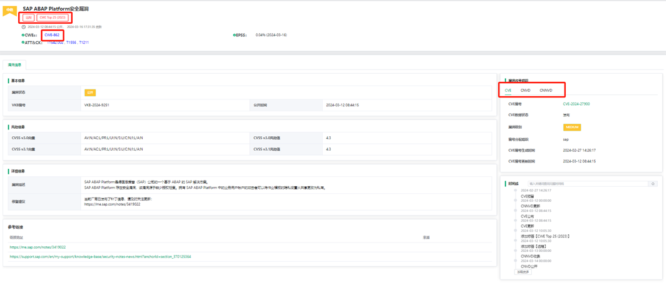The width and height of the screenshot is (666, 285).
Task: Click the green info icon beside ATT&CK
Action: click(23, 42)
